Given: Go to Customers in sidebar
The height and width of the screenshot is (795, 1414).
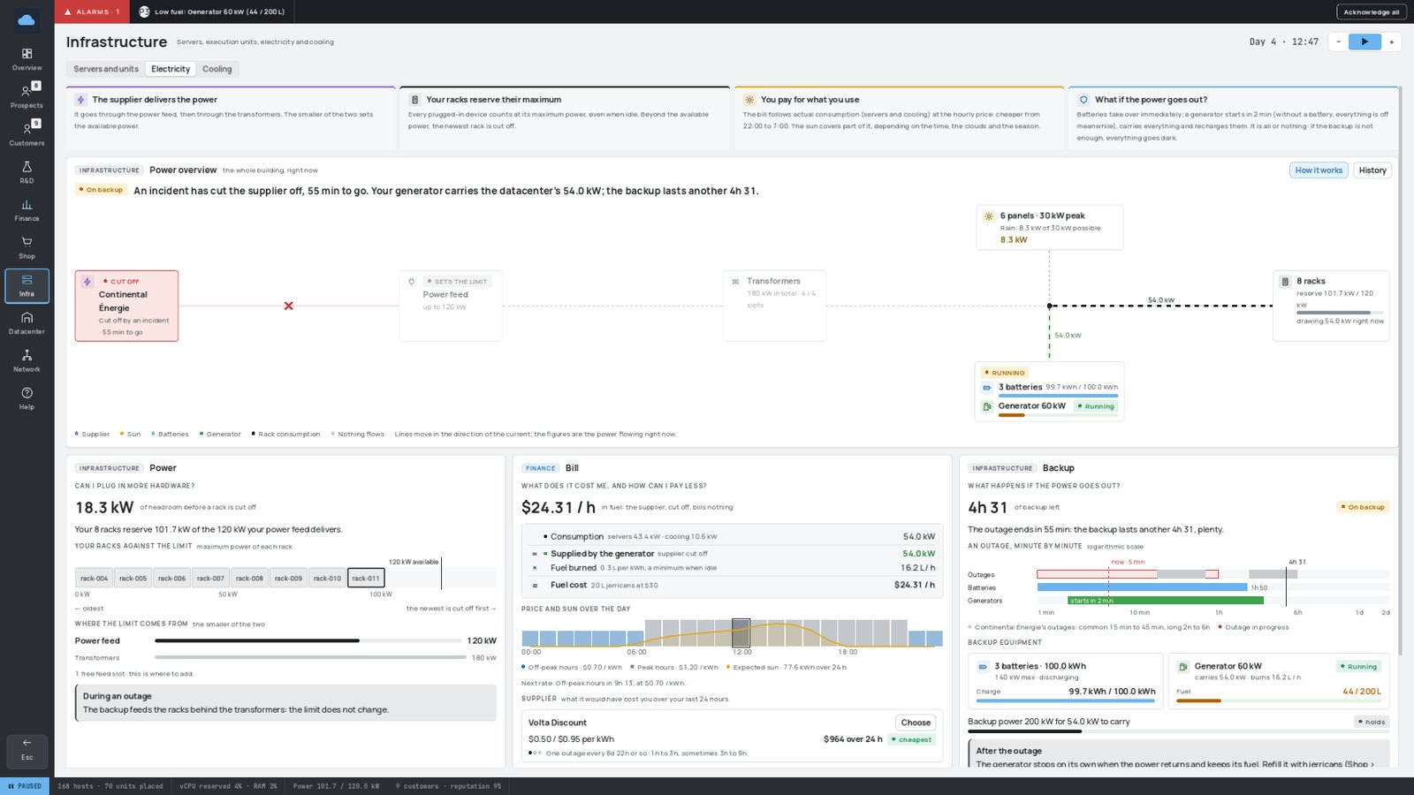Looking at the screenshot, I should (27, 134).
